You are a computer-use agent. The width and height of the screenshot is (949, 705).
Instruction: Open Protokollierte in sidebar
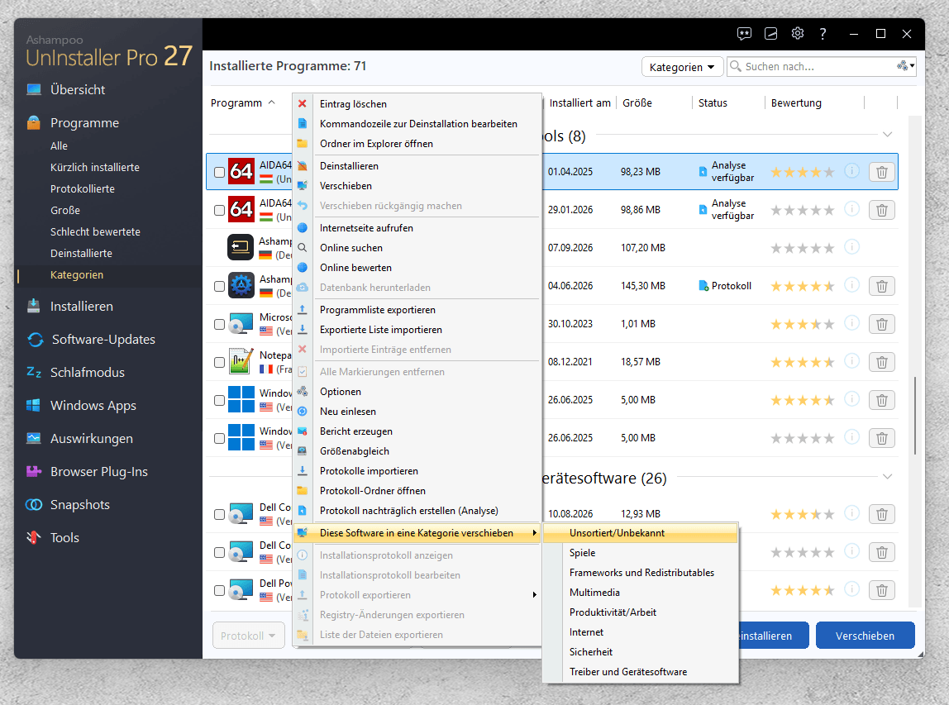pyautogui.click(x=83, y=188)
